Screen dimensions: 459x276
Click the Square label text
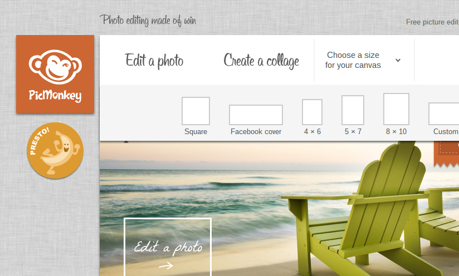[x=196, y=131]
